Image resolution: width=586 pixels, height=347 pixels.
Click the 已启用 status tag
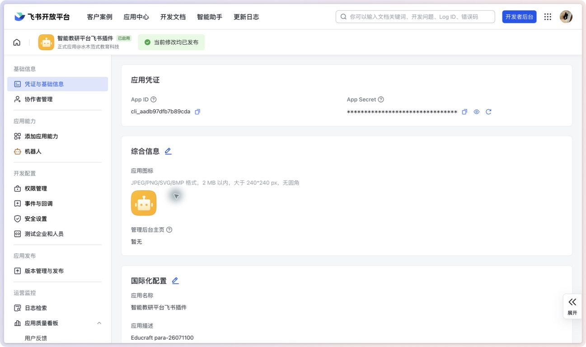tap(124, 38)
